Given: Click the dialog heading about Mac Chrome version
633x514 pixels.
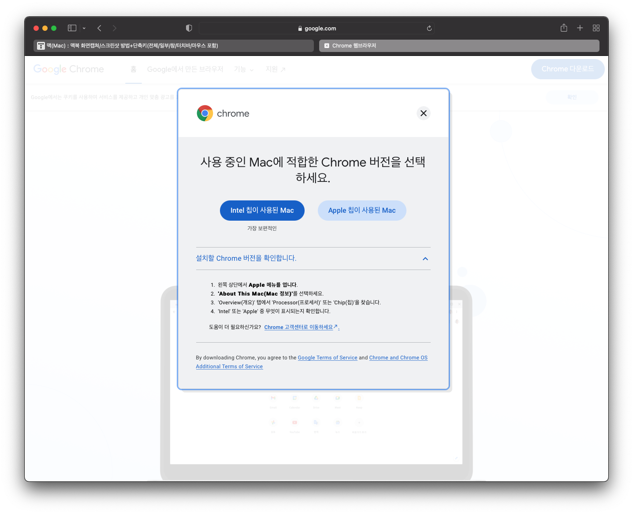Looking at the screenshot, I should point(313,170).
